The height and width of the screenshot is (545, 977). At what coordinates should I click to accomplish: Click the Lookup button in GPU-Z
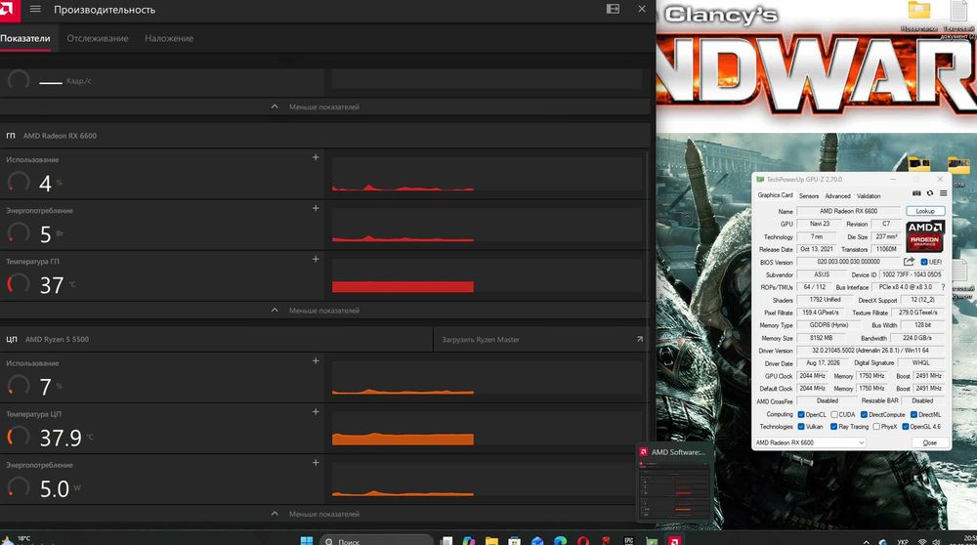(x=925, y=211)
